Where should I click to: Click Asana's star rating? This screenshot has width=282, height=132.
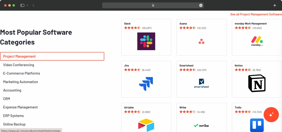point(187,28)
